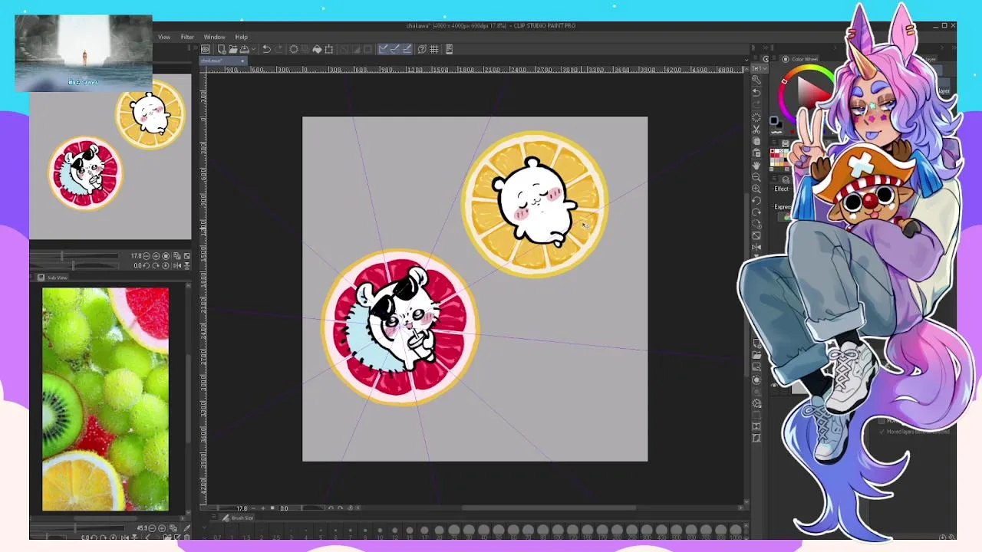Open the Help menu
Image resolution: width=982 pixels, height=552 pixels.
tap(242, 37)
